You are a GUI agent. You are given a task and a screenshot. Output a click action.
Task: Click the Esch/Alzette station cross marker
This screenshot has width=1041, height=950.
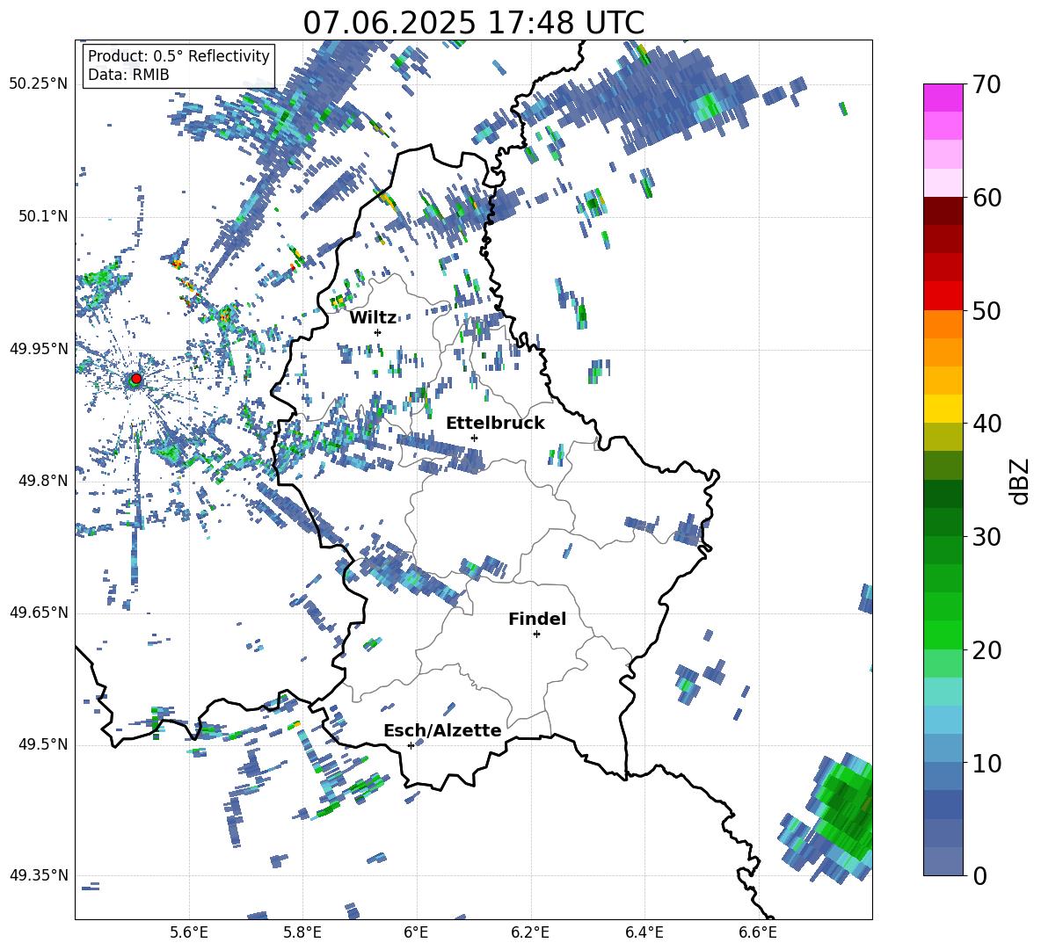pyautogui.click(x=411, y=745)
